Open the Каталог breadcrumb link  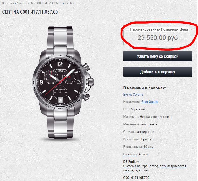click(8, 3)
